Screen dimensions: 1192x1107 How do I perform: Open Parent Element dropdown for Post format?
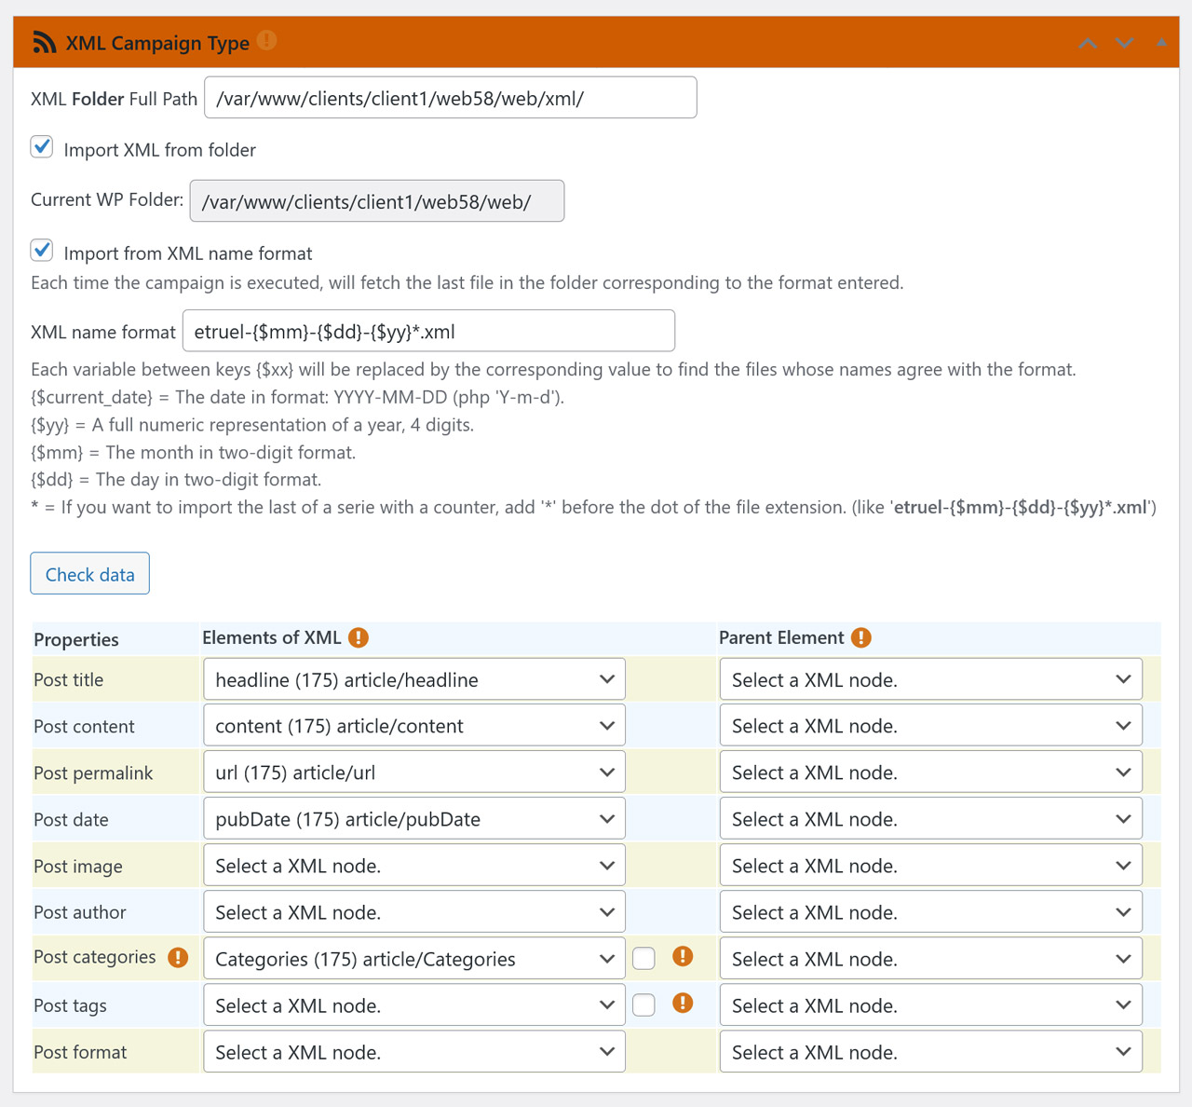click(931, 1052)
